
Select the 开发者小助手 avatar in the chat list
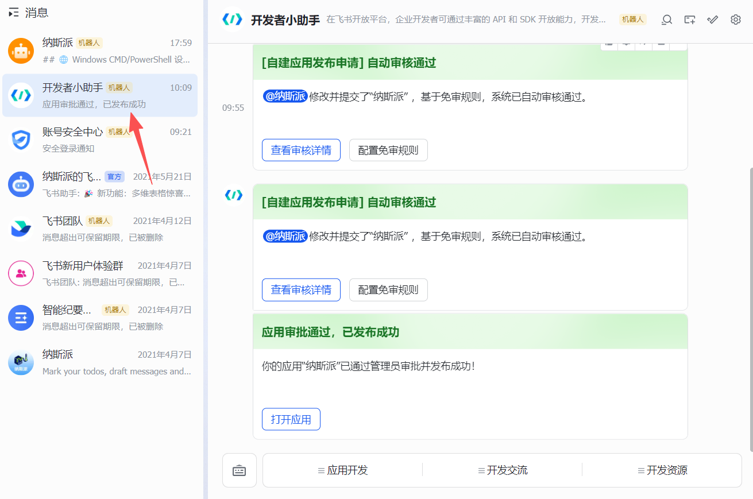[21, 95]
